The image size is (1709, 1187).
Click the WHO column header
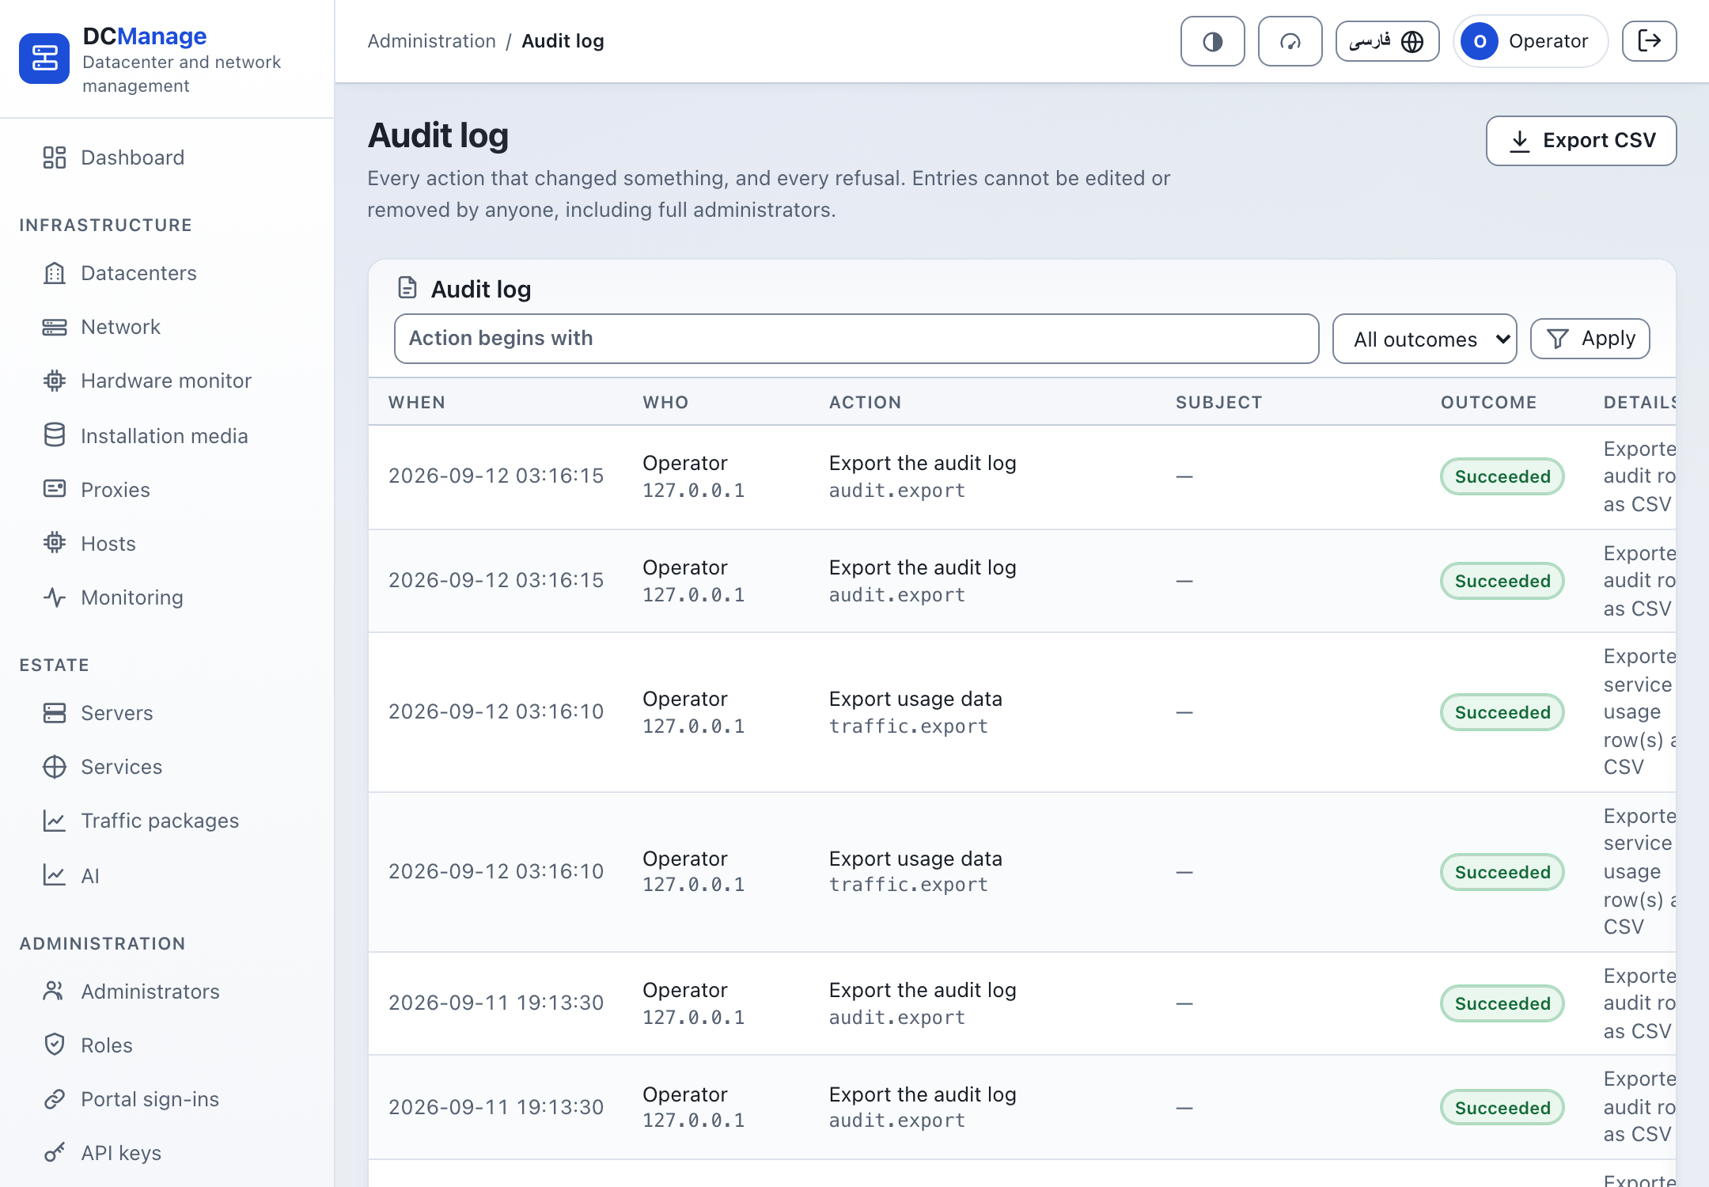pos(665,402)
